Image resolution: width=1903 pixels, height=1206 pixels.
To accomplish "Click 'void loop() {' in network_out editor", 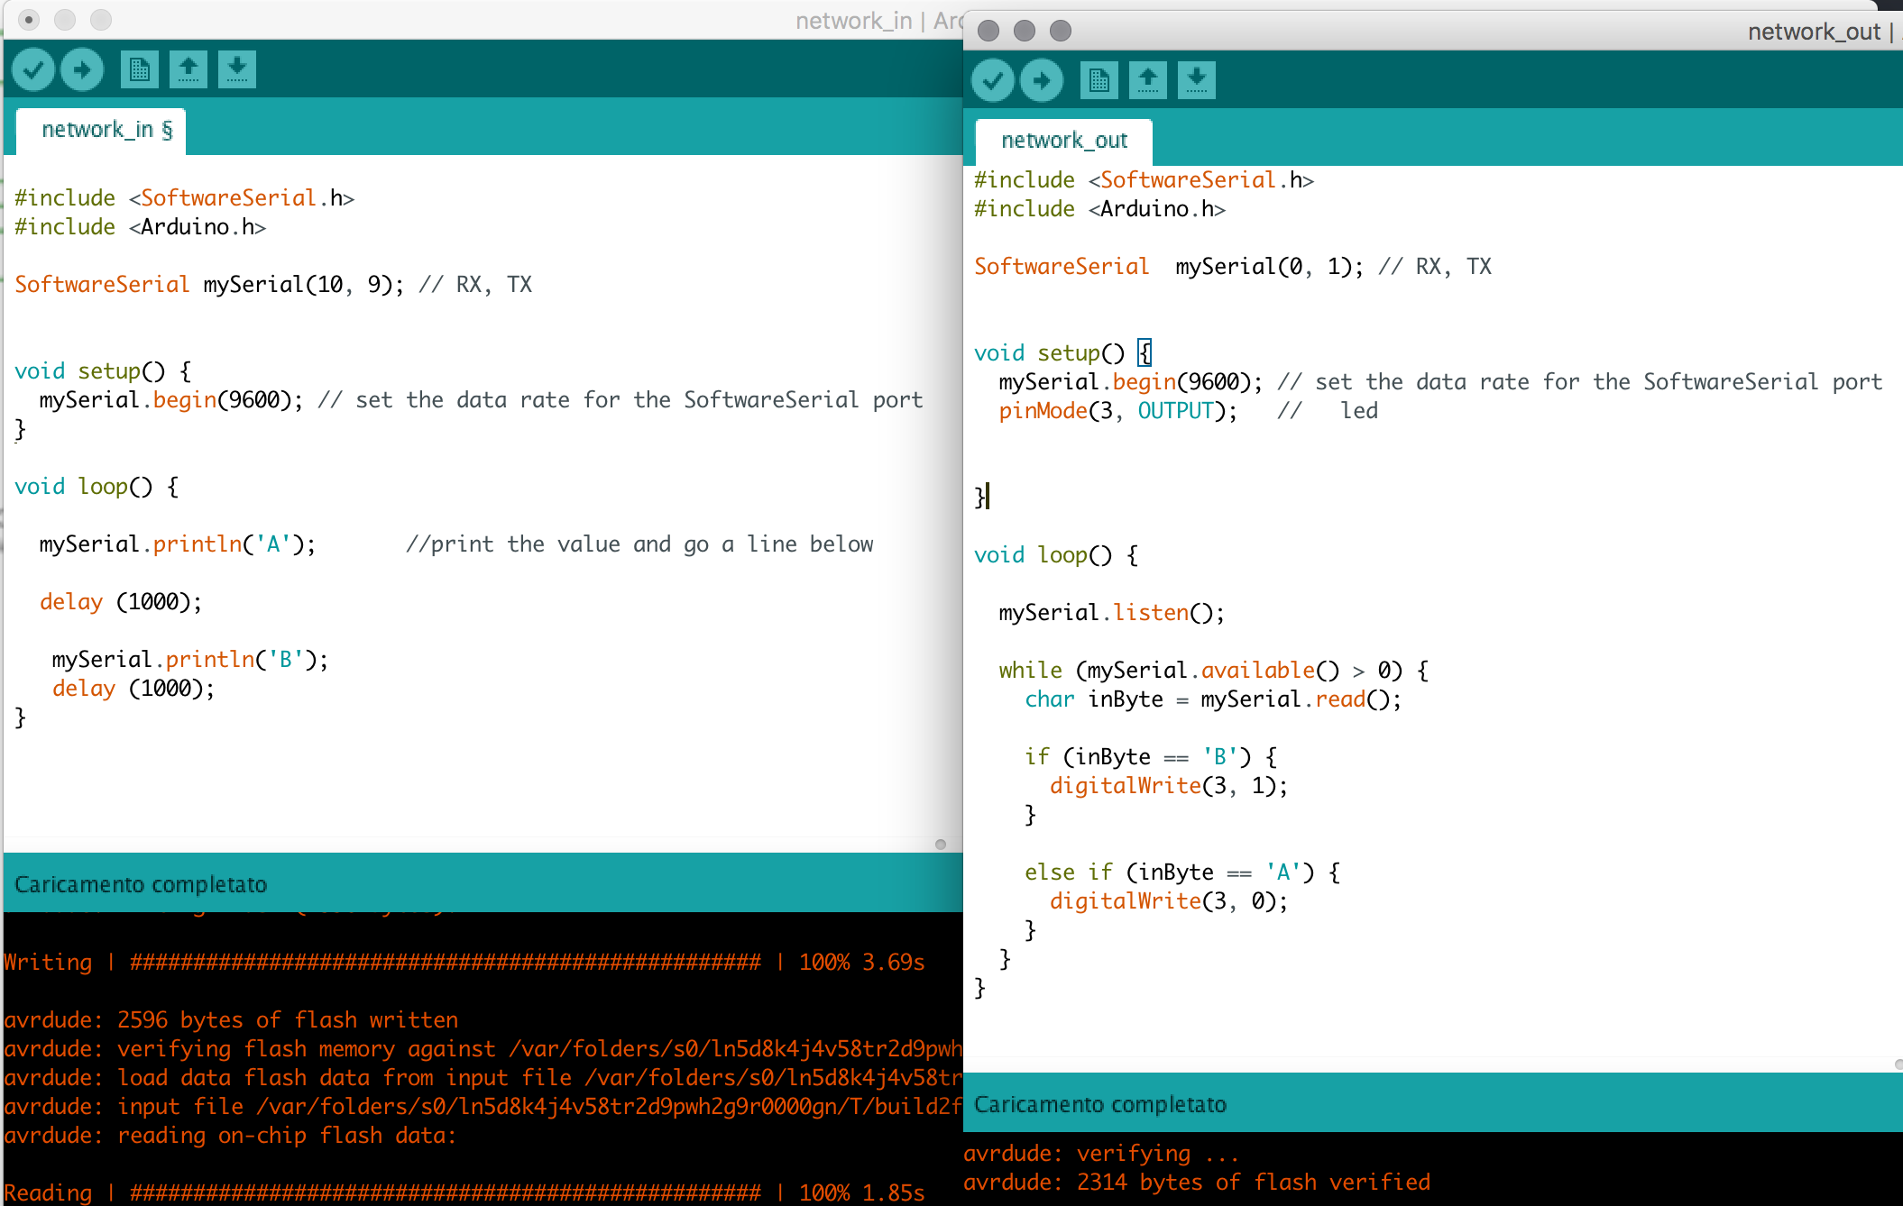I will pos(1056,555).
